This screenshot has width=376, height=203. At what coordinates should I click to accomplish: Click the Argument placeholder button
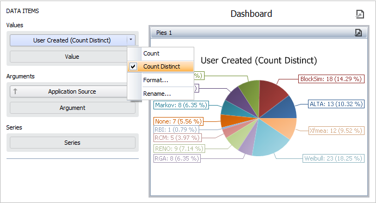(x=72, y=108)
